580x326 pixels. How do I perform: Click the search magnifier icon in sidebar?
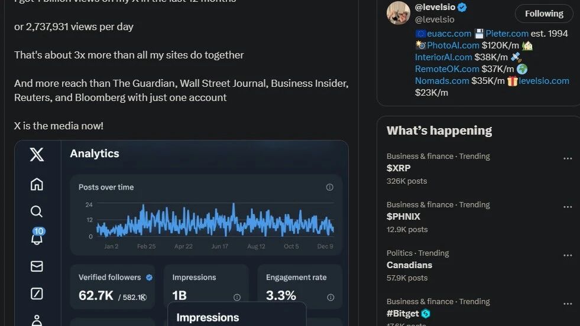(37, 211)
